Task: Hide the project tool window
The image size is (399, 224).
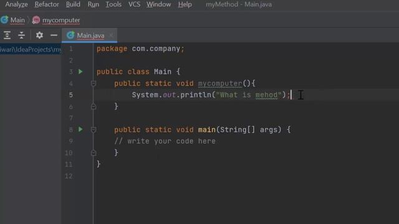Action: tap(54, 35)
